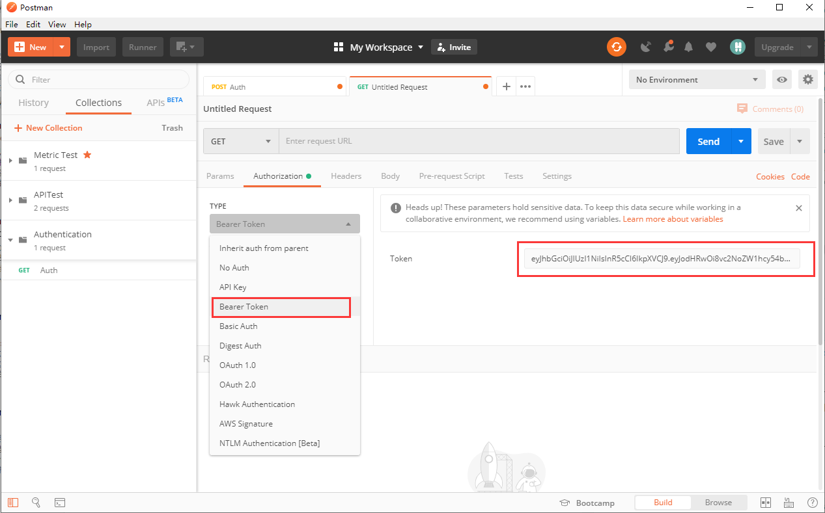Open Learn more about variables link
The height and width of the screenshot is (513, 825).
tap(673, 219)
